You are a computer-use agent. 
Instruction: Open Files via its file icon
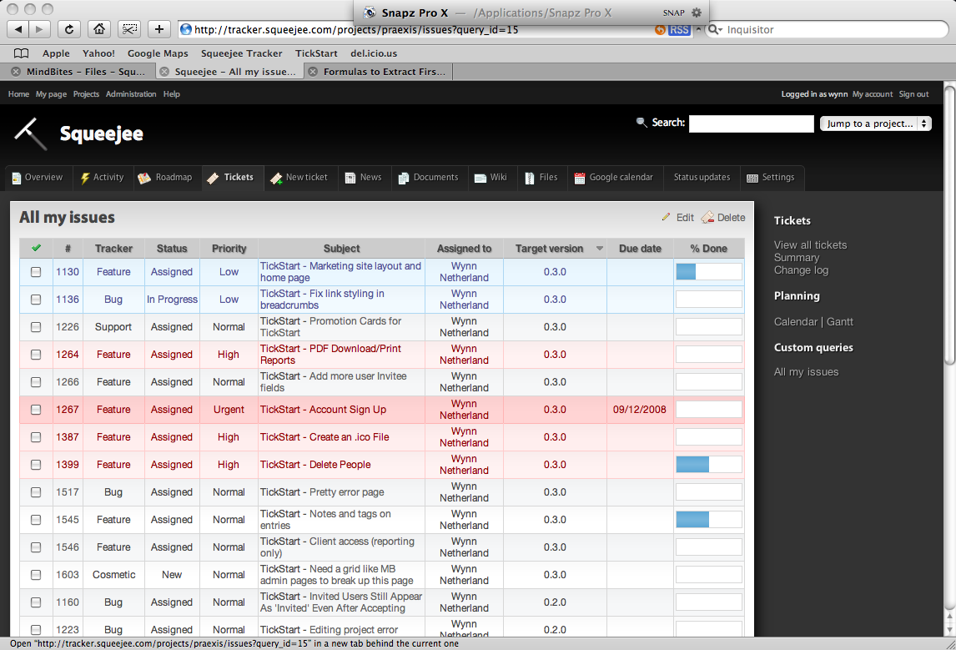(529, 178)
